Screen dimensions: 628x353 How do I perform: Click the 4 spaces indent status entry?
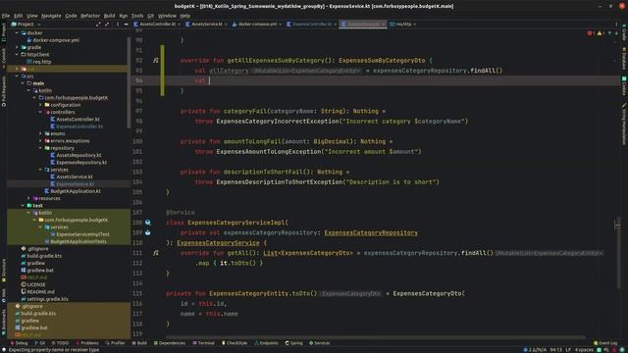(x=585, y=350)
